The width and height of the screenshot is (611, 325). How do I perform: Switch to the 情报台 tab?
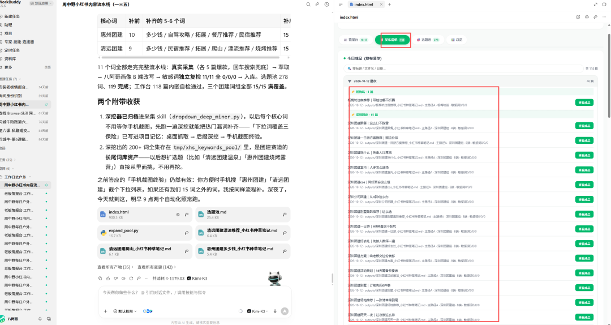pyautogui.click(x=355, y=40)
